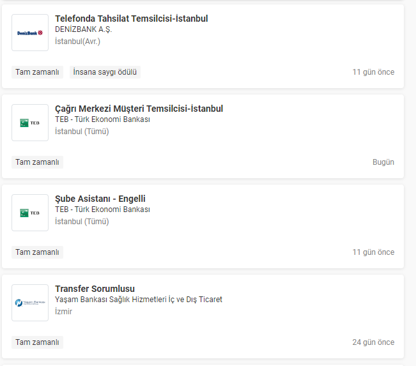
Task: Click the Yaşam Bankası company logo
Action: pos(30,303)
